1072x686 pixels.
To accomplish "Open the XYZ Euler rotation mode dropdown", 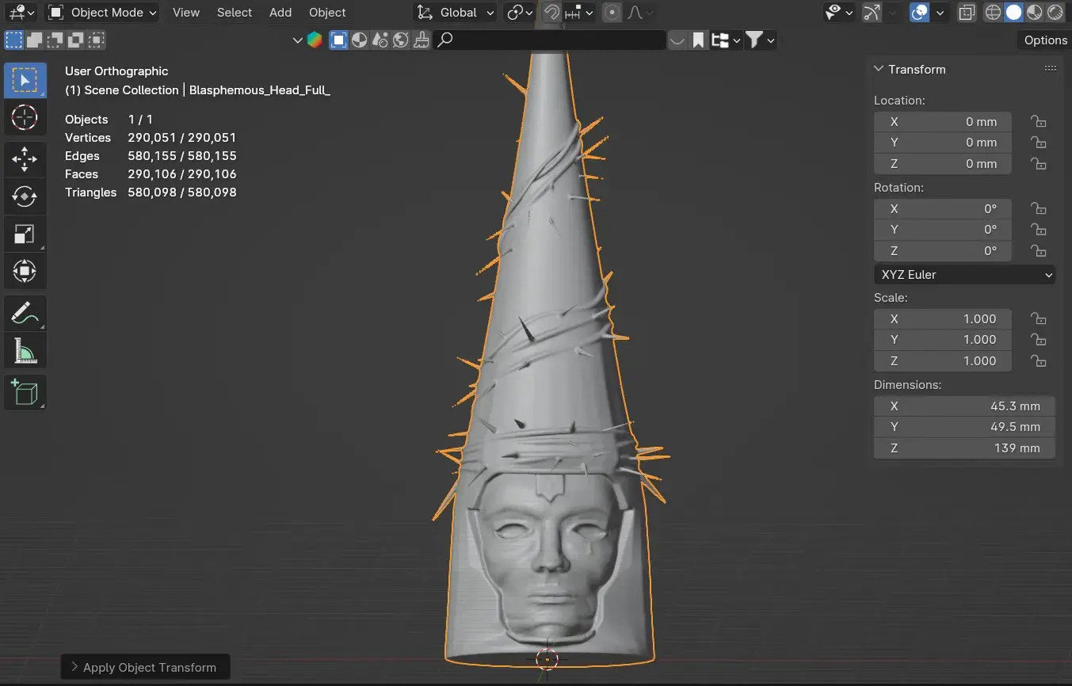I will (x=964, y=275).
